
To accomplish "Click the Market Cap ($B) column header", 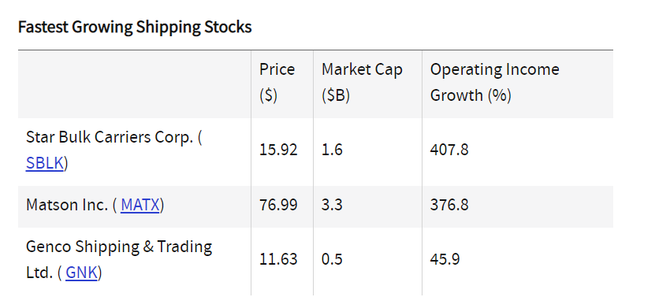I will click(362, 83).
